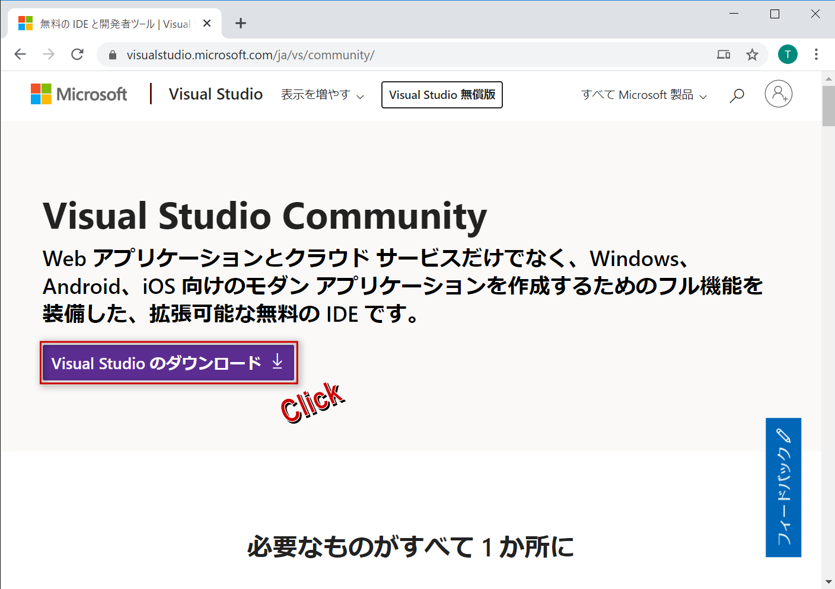
Task: Sign in via the account person icon
Action: coord(778,94)
